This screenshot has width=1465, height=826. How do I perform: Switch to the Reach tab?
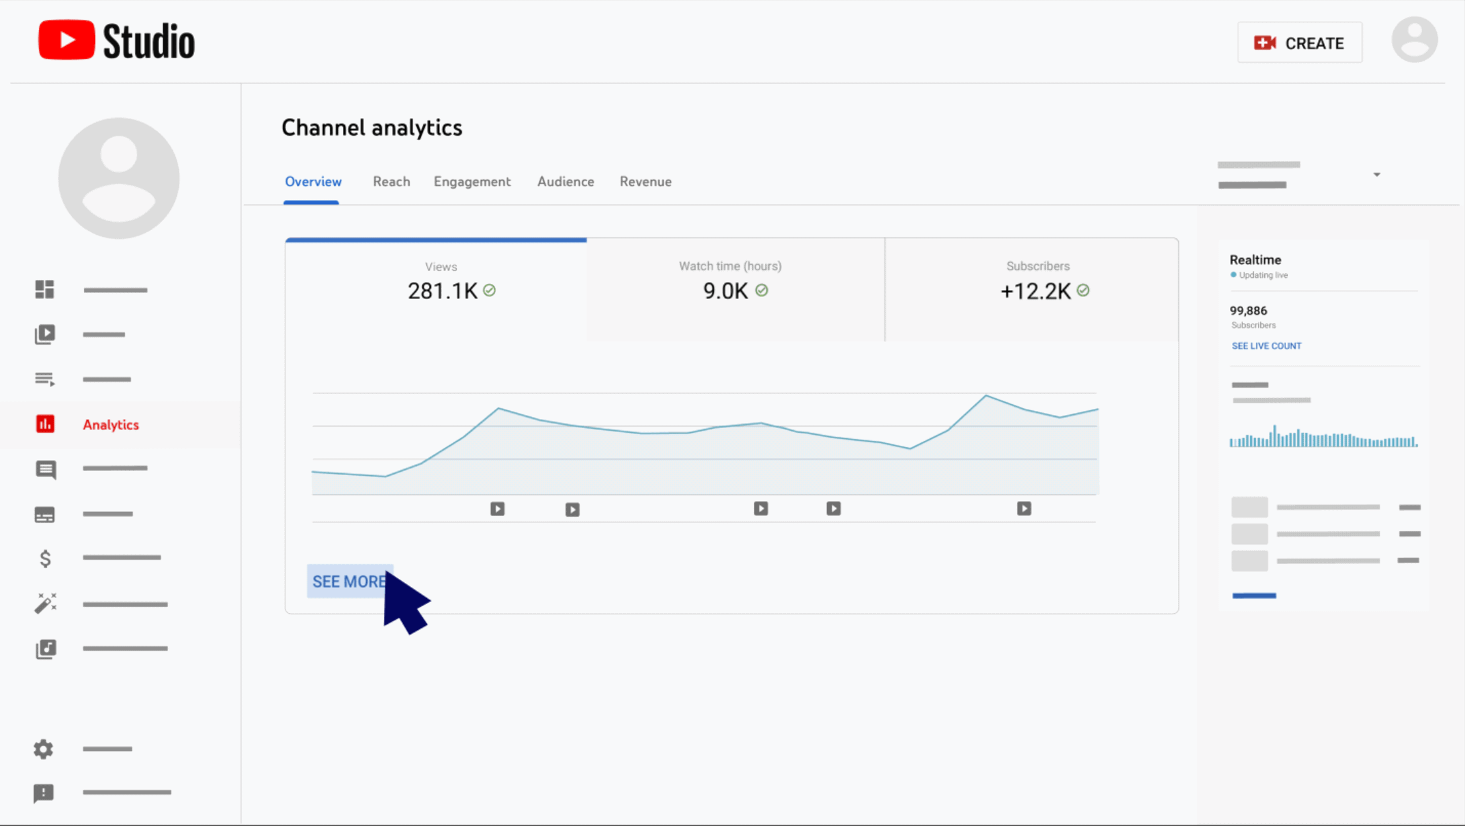391,182
